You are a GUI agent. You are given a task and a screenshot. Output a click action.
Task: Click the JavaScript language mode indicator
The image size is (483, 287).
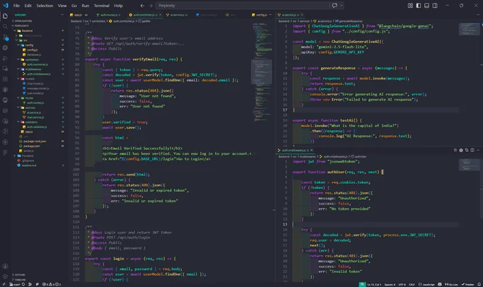pyautogui.click(x=426, y=284)
